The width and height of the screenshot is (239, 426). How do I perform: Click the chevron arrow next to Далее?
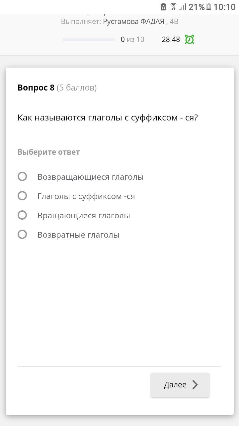(x=195, y=385)
